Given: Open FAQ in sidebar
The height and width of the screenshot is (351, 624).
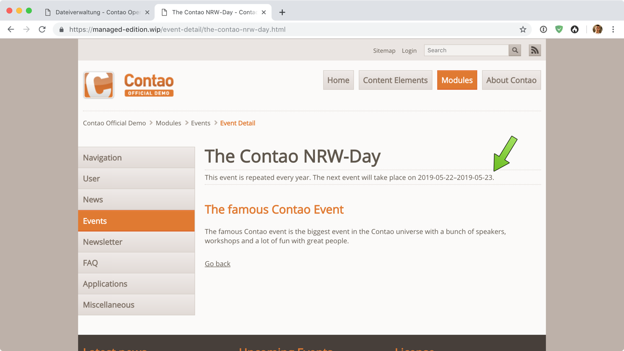Looking at the screenshot, I should (136, 263).
